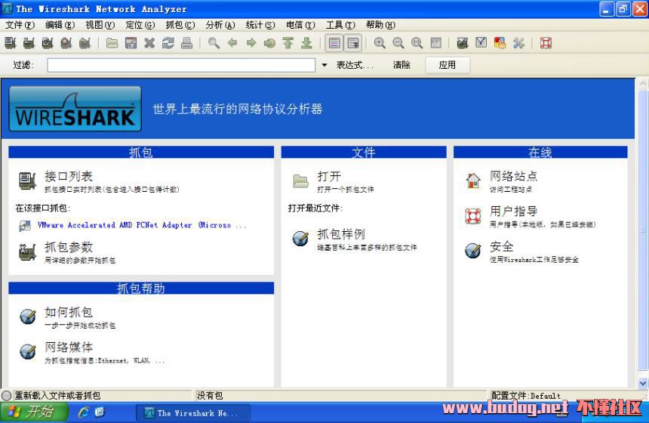The height and width of the screenshot is (423, 649).
Task: Click the filter text input field
Action: 181,65
